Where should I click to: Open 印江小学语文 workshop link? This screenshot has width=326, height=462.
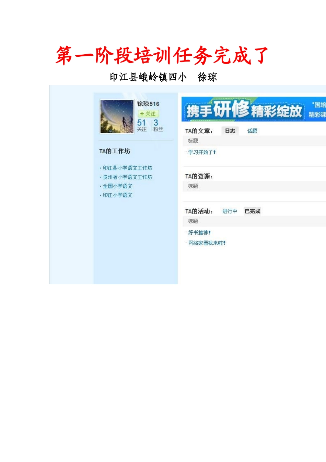[x=118, y=195]
